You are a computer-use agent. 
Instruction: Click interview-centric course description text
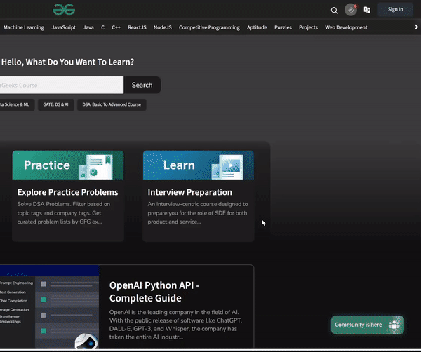click(x=198, y=213)
